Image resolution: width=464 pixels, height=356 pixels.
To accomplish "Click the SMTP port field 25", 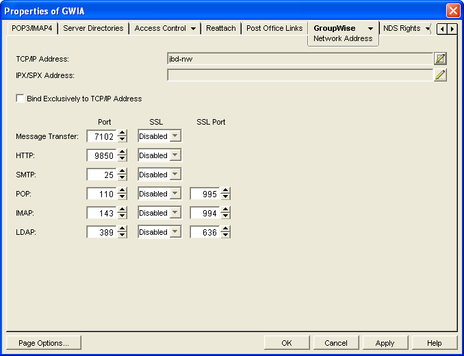I will 101,175.
